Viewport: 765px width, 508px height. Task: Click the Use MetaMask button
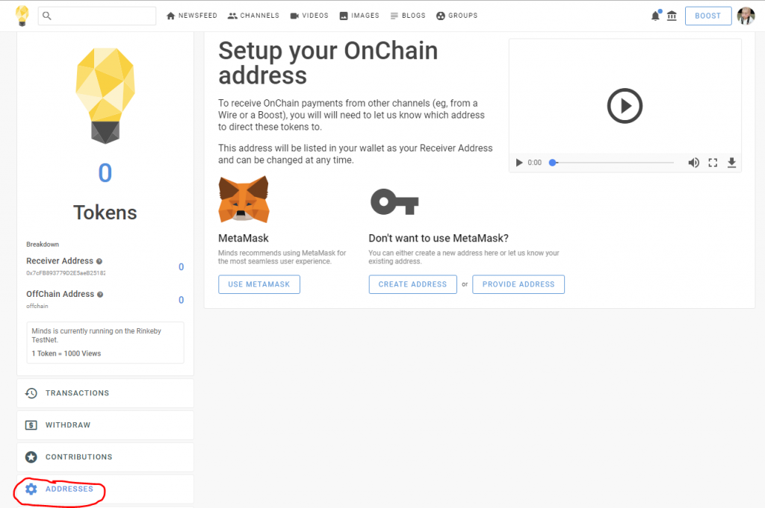click(x=259, y=284)
